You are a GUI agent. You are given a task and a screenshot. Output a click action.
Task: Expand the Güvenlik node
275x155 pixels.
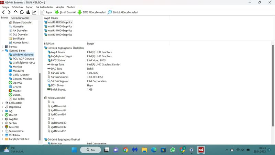(x=3, y=127)
